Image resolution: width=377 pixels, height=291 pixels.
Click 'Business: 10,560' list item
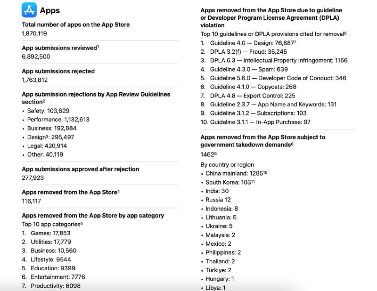click(49, 251)
